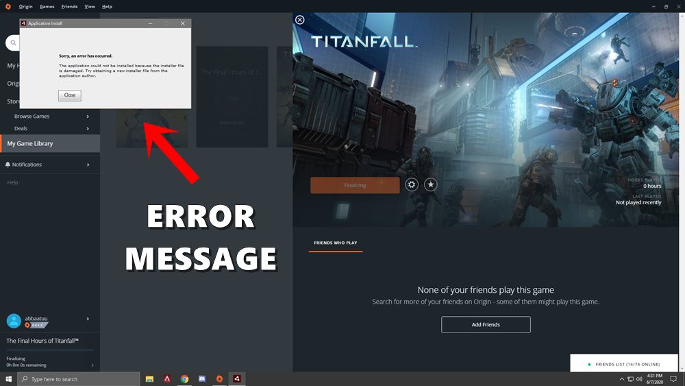Expand the Notifications chevron

[88, 165]
